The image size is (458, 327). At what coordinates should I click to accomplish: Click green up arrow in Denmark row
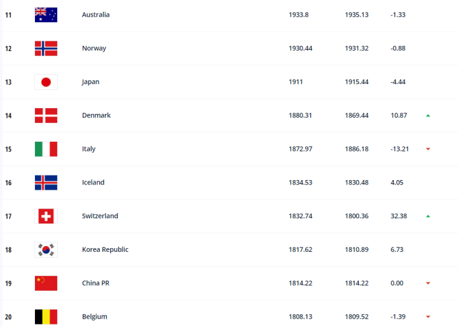[x=428, y=116]
